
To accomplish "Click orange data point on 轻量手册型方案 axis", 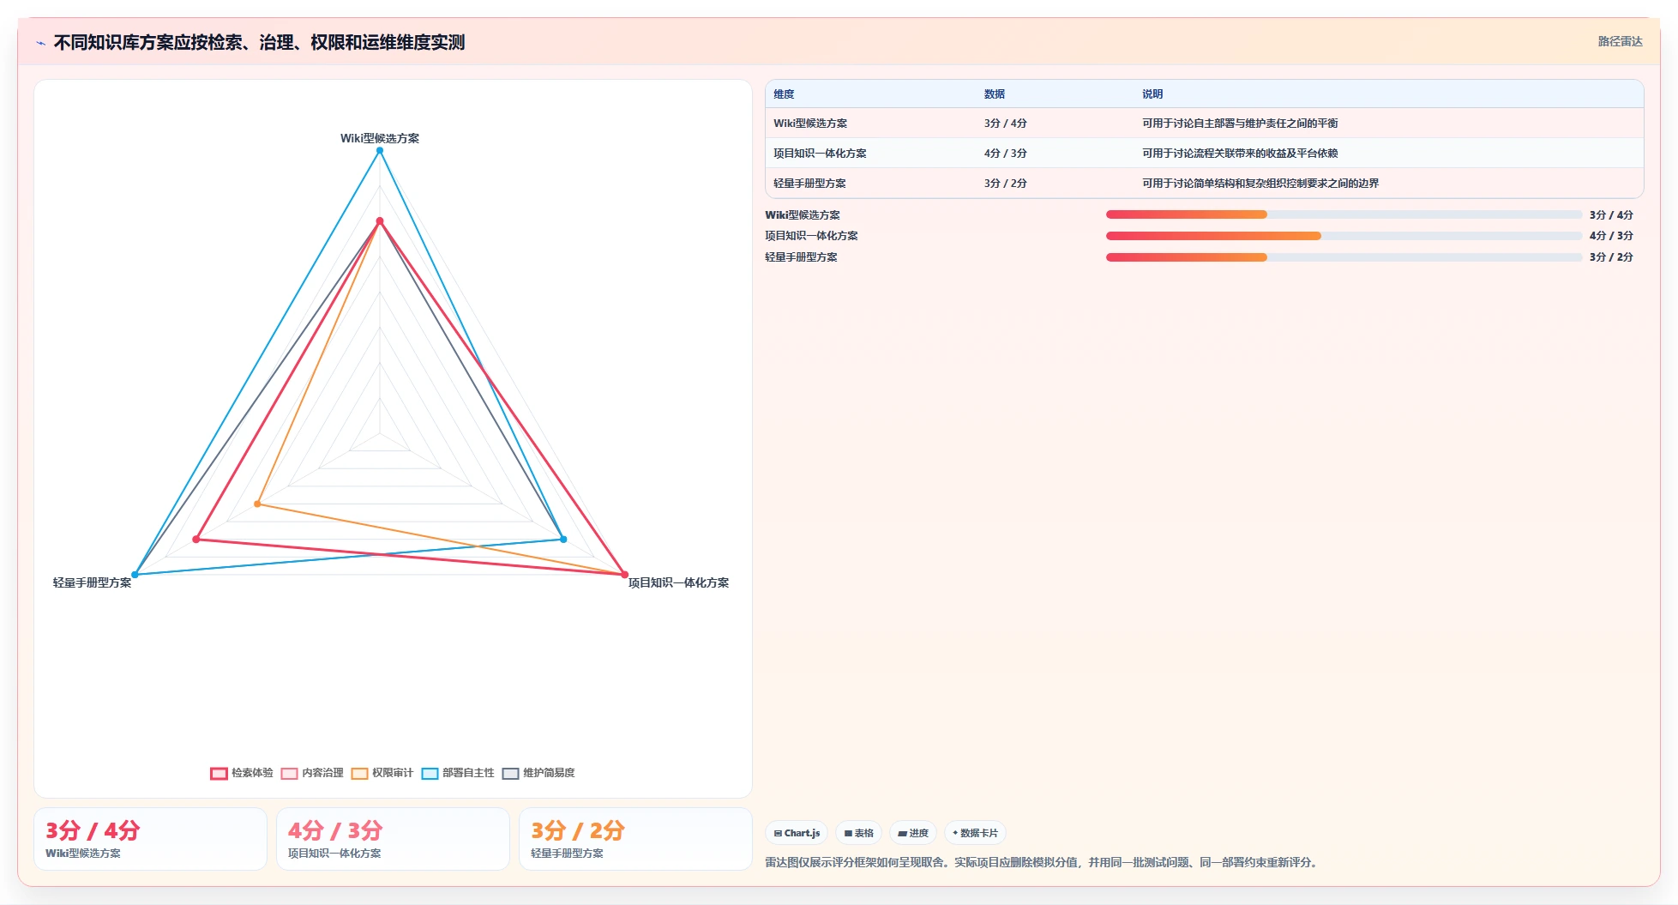I will 257,504.
